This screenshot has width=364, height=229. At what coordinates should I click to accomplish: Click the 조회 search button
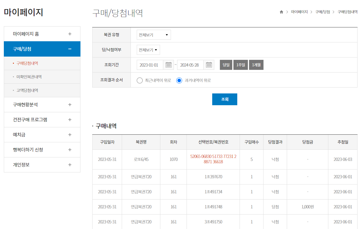click(x=225, y=99)
